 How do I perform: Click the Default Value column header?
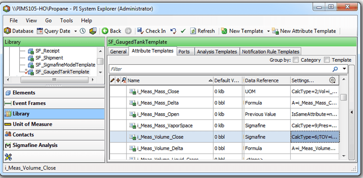click(x=228, y=81)
